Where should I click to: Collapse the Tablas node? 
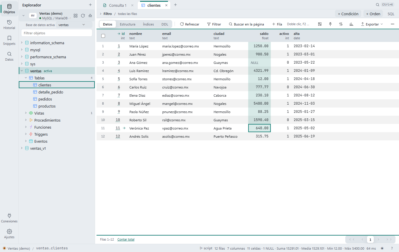[x=26, y=78]
